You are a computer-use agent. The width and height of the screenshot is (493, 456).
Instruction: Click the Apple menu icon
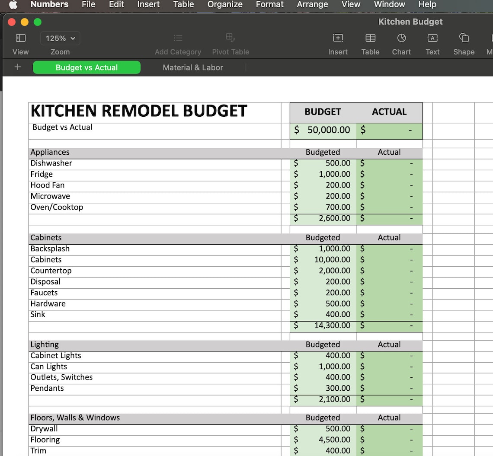pos(12,5)
